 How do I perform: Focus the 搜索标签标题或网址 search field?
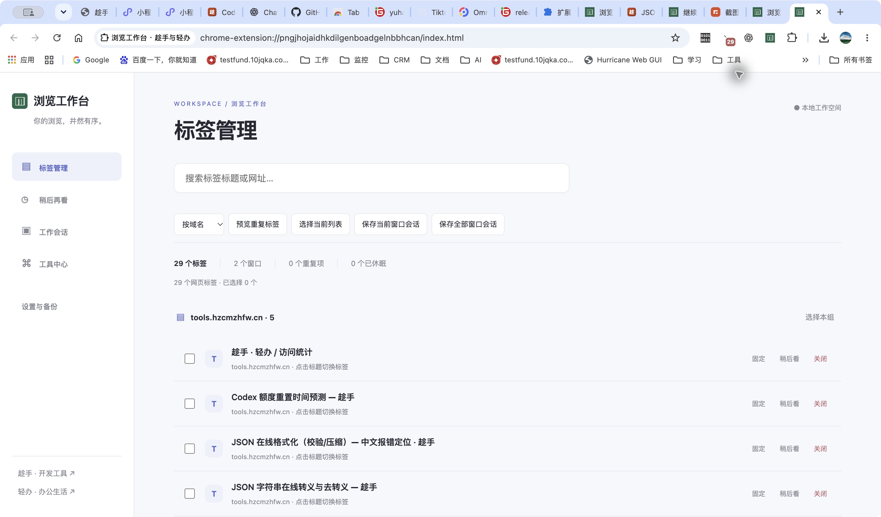[371, 178]
